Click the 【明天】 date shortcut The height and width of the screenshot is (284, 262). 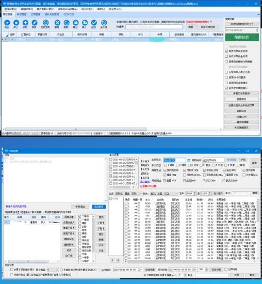click(x=145, y=173)
